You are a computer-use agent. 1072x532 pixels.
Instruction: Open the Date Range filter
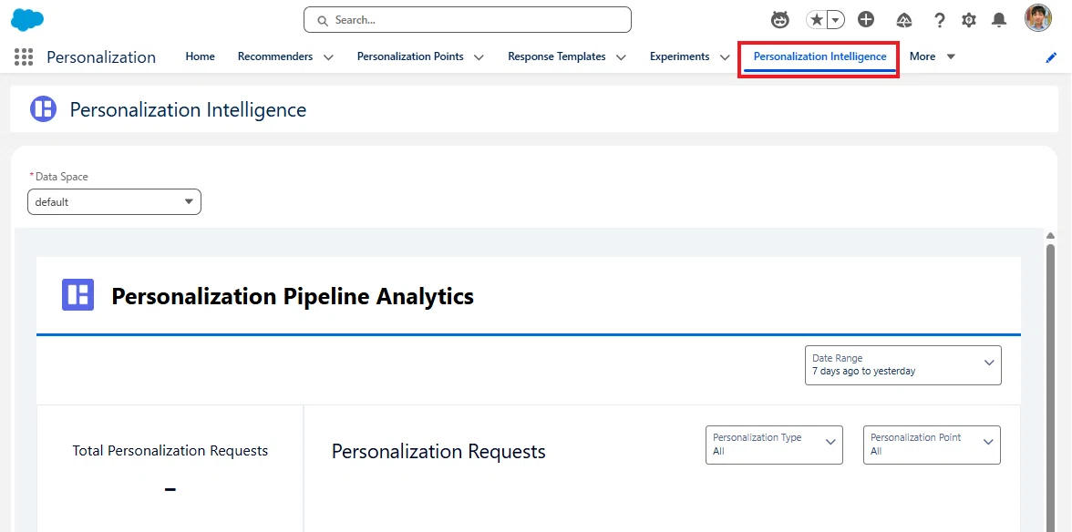click(903, 364)
